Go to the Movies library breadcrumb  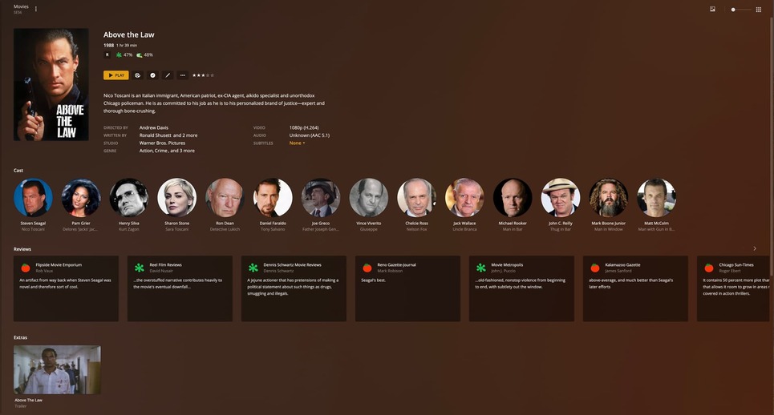point(21,6)
